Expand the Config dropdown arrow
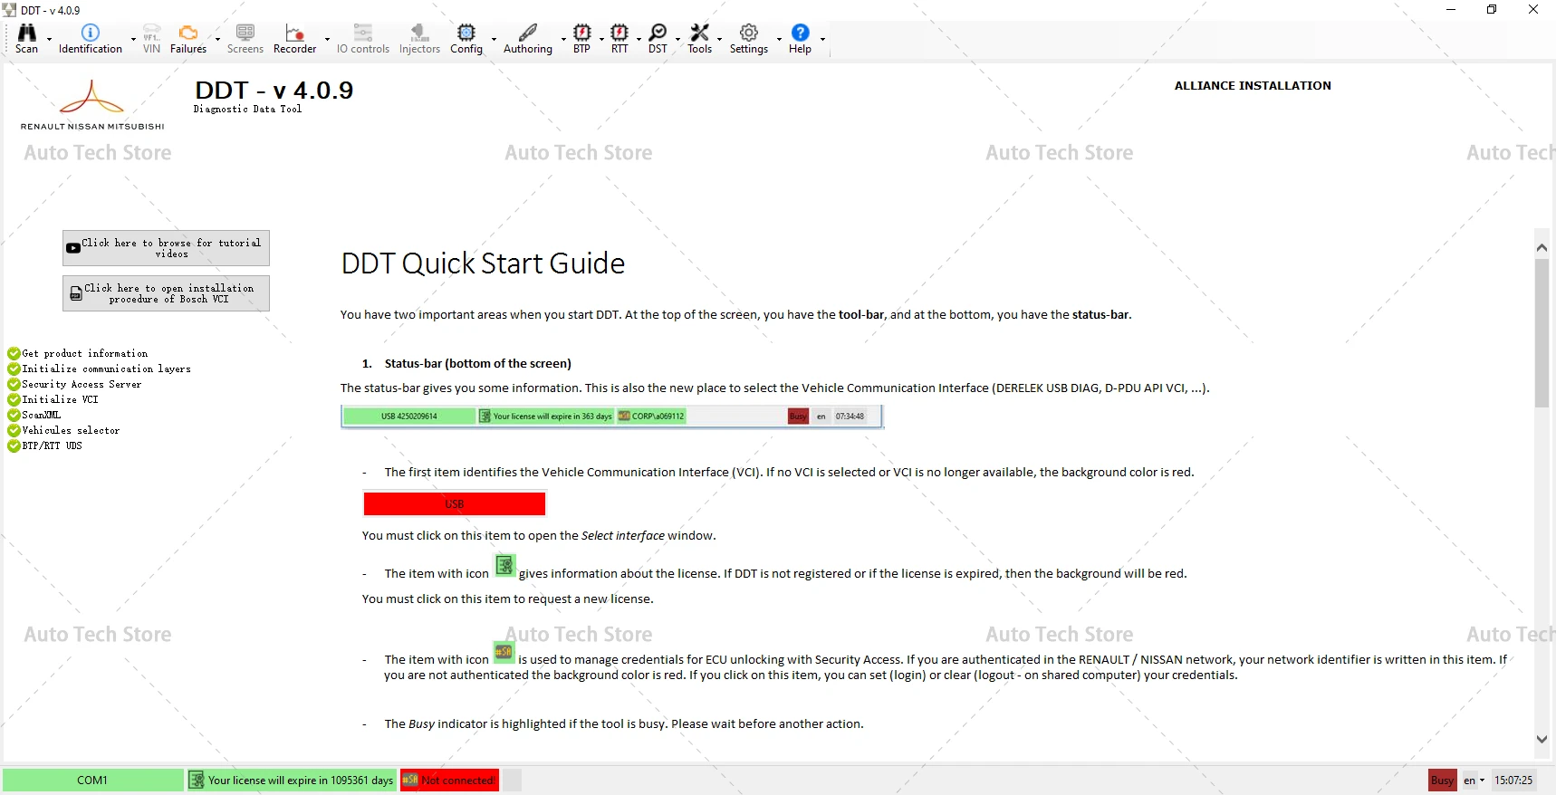 (494, 40)
